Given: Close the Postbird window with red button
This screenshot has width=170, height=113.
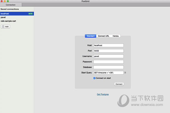Looking at the screenshot, I should (2, 1).
